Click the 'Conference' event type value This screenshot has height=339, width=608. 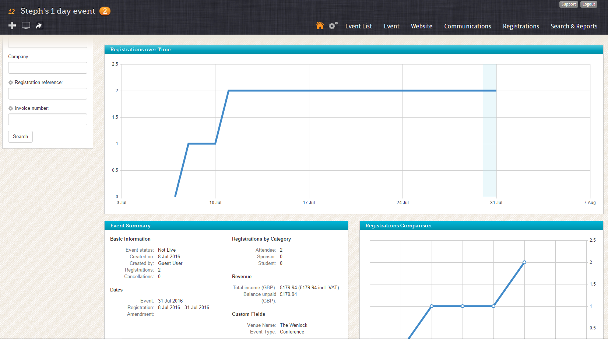point(292,332)
